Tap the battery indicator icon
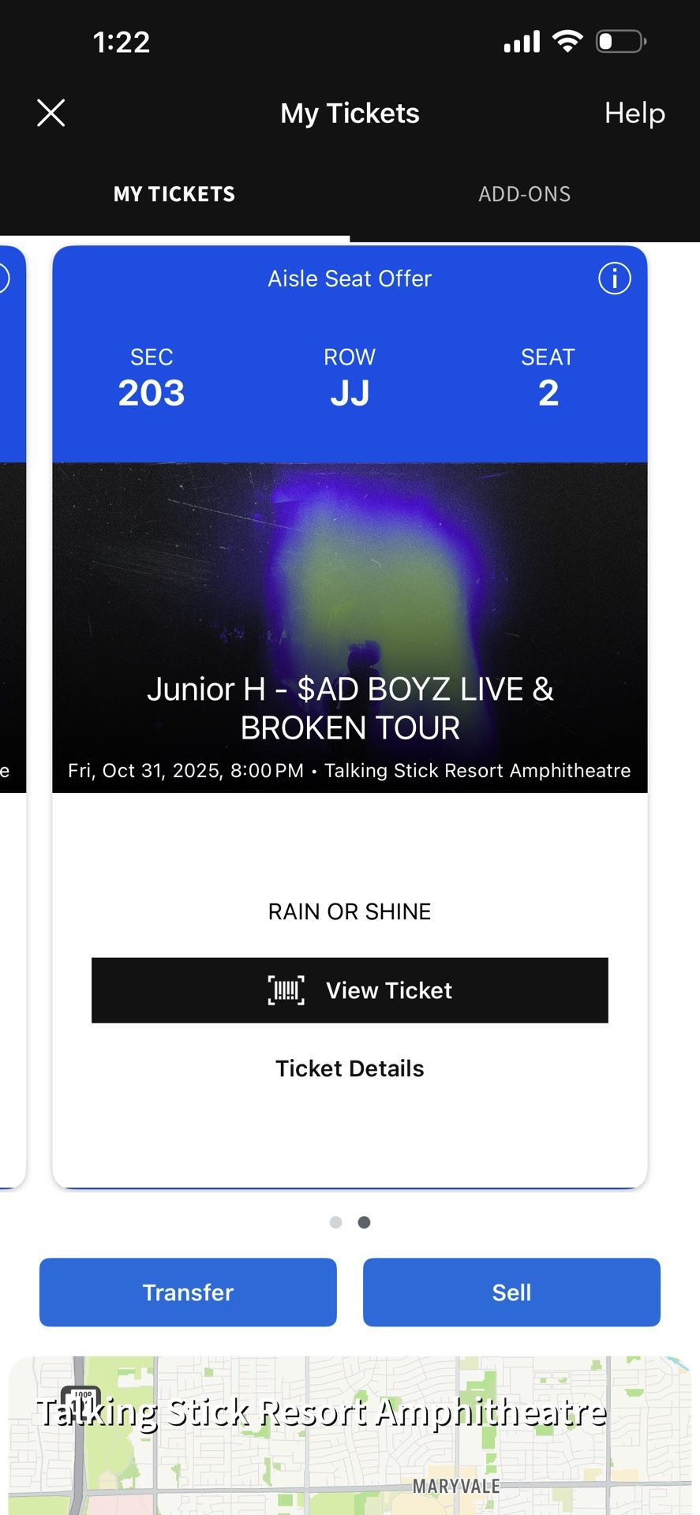This screenshot has width=700, height=1515. coord(621,41)
